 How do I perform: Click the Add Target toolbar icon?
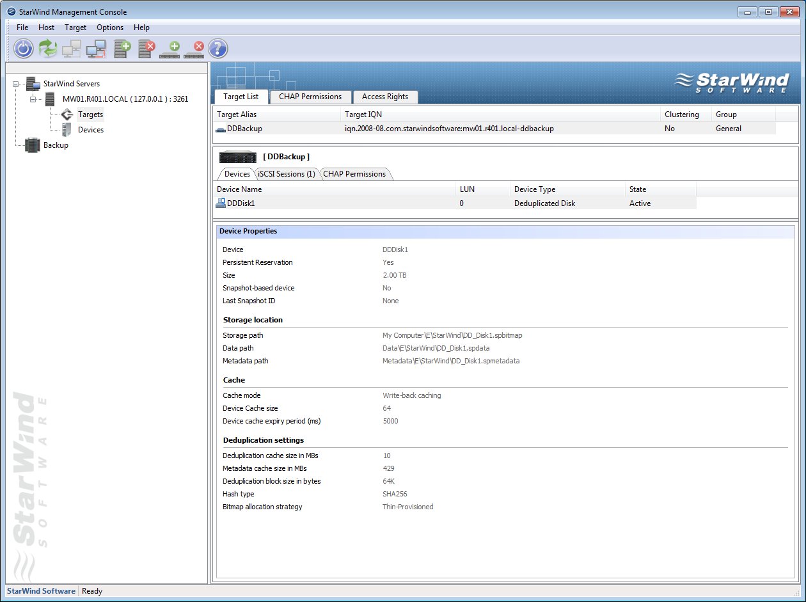pyautogui.click(x=170, y=49)
